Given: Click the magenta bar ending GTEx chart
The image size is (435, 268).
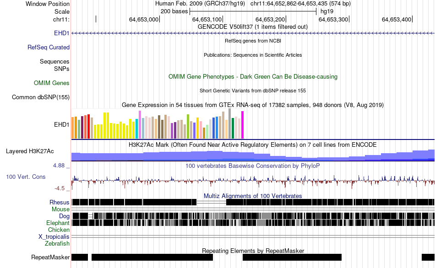Looking at the screenshot, I should (x=243, y=125).
